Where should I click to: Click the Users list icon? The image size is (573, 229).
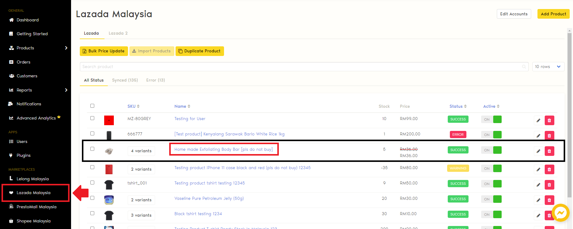point(11,141)
